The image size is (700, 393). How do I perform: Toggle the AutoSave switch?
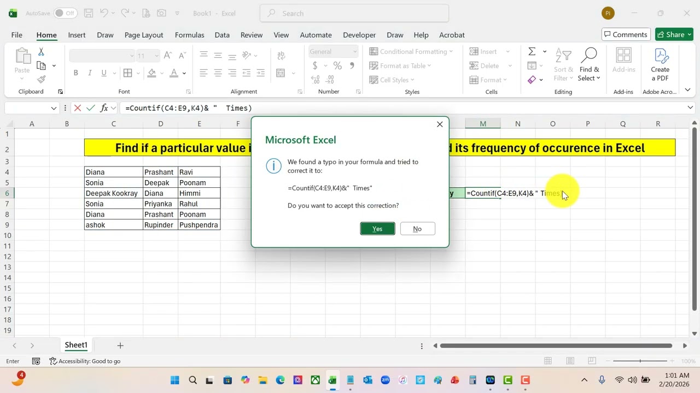coord(65,13)
